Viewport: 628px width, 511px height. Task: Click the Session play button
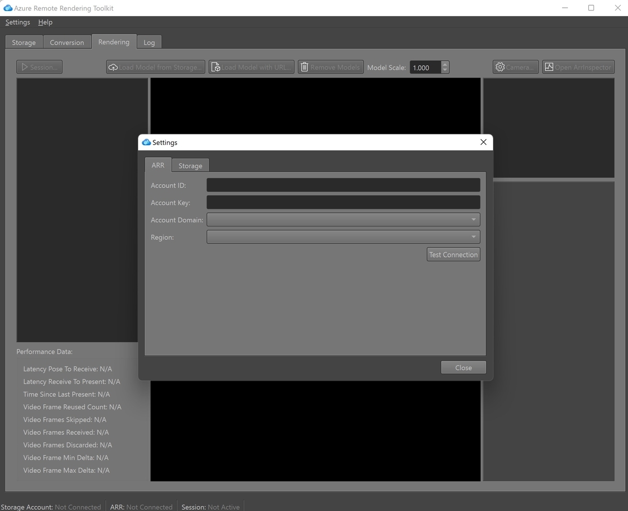point(39,67)
